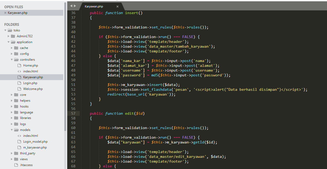The height and width of the screenshot is (169, 327).
Task: Expand the config folder arrow
Action: [12, 54]
